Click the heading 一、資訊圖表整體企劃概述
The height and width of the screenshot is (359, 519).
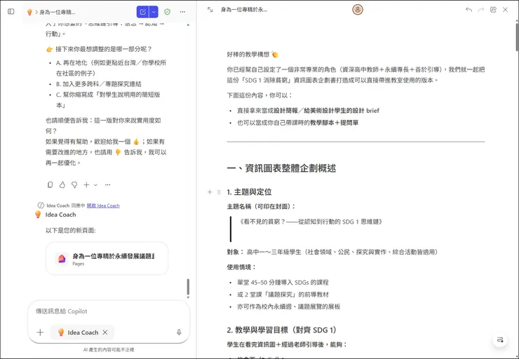pos(281,168)
